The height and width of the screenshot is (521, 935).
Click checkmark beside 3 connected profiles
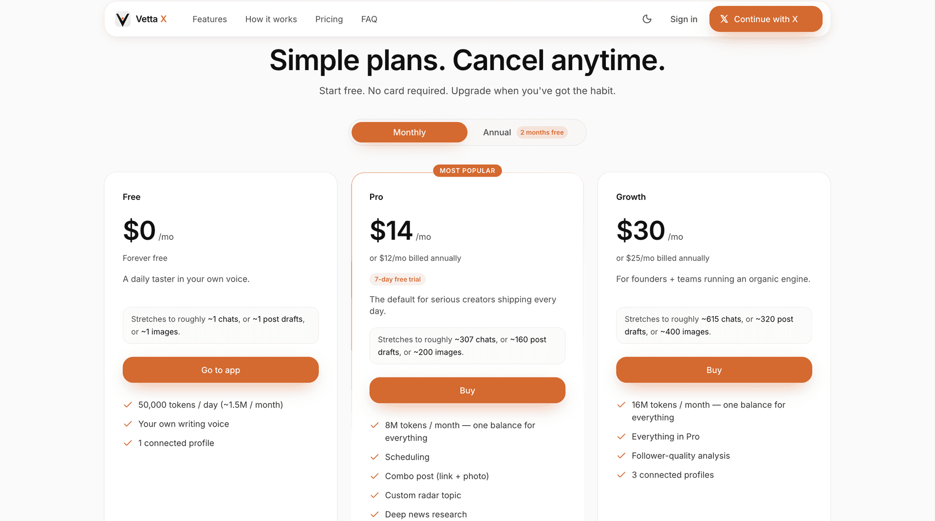[x=621, y=475]
